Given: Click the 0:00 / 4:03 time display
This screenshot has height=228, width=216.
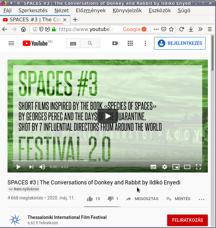Looking at the screenshot, I should [x=59, y=167].
